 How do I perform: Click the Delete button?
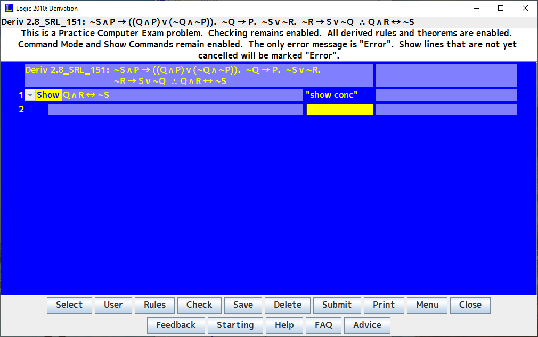click(288, 305)
